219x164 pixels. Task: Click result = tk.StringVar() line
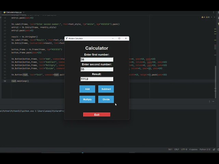pyautogui.click(x=25, y=37)
